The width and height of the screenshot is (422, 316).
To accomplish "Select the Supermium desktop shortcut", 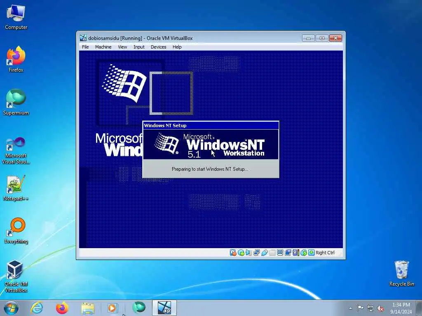I will [x=16, y=102].
